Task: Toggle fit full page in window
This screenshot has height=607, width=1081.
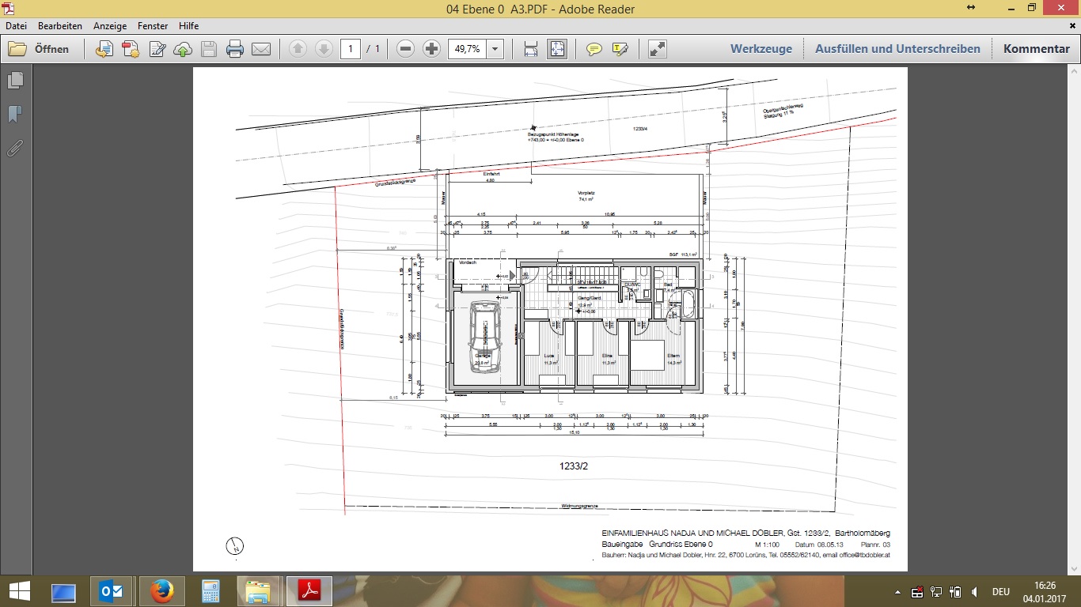Action: click(557, 49)
